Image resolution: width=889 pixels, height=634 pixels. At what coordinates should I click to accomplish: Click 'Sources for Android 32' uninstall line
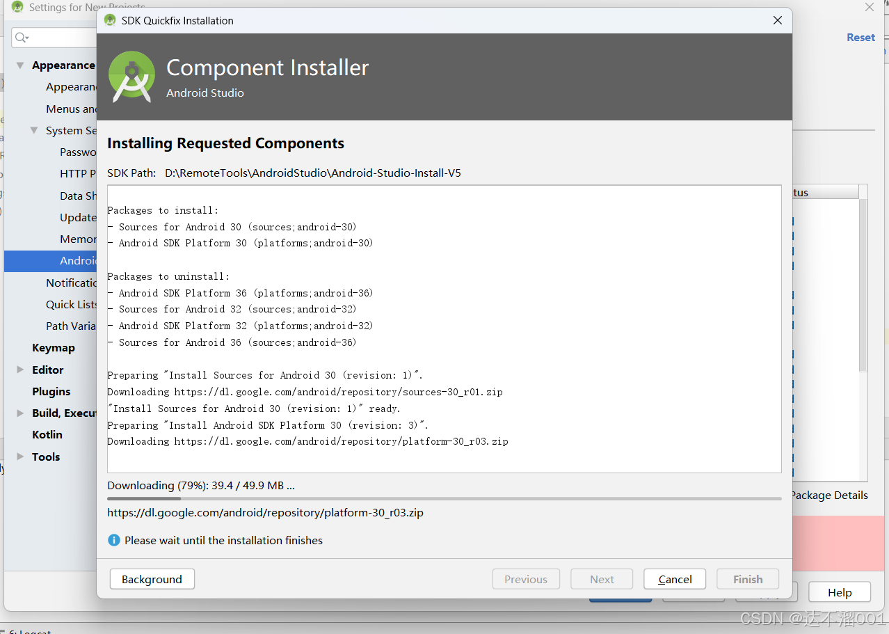[x=232, y=309]
